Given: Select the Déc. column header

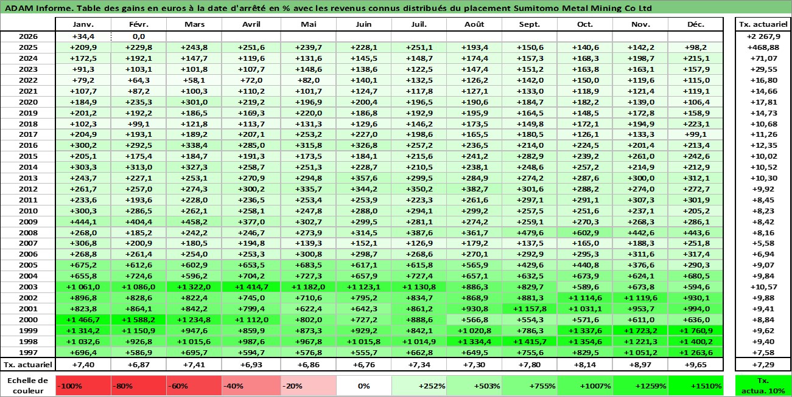Looking at the screenshot, I should (695, 25).
